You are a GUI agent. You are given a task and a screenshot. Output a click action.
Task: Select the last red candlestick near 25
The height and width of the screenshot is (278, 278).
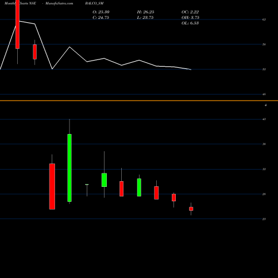coord(191,209)
